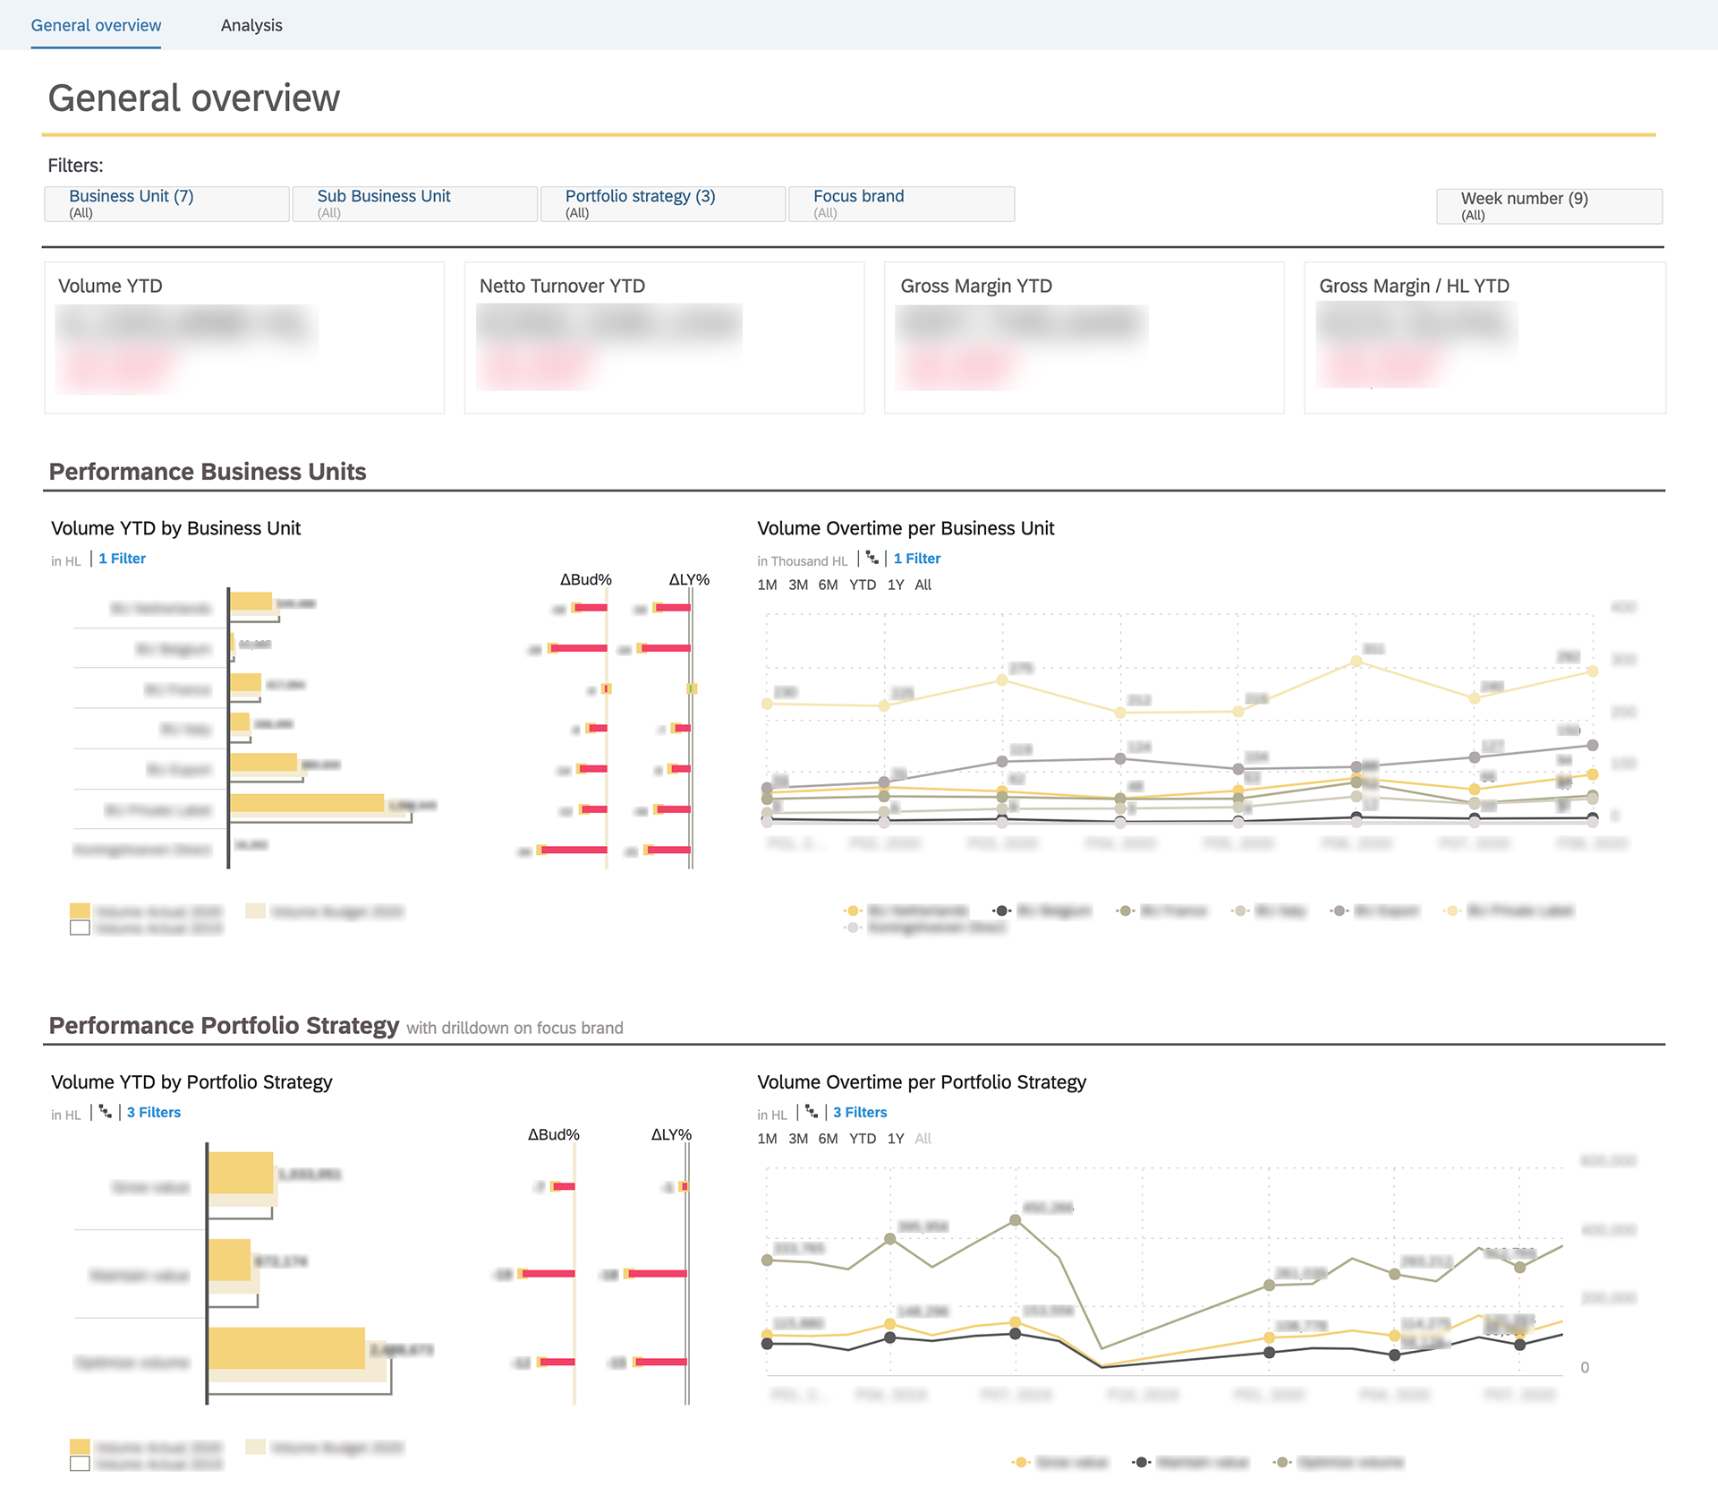Viewport: 1718px width, 1504px height.
Task: Click solid yellow legend swatch under Portfolio Strategy bar chart
Action: pos(80,1447)
